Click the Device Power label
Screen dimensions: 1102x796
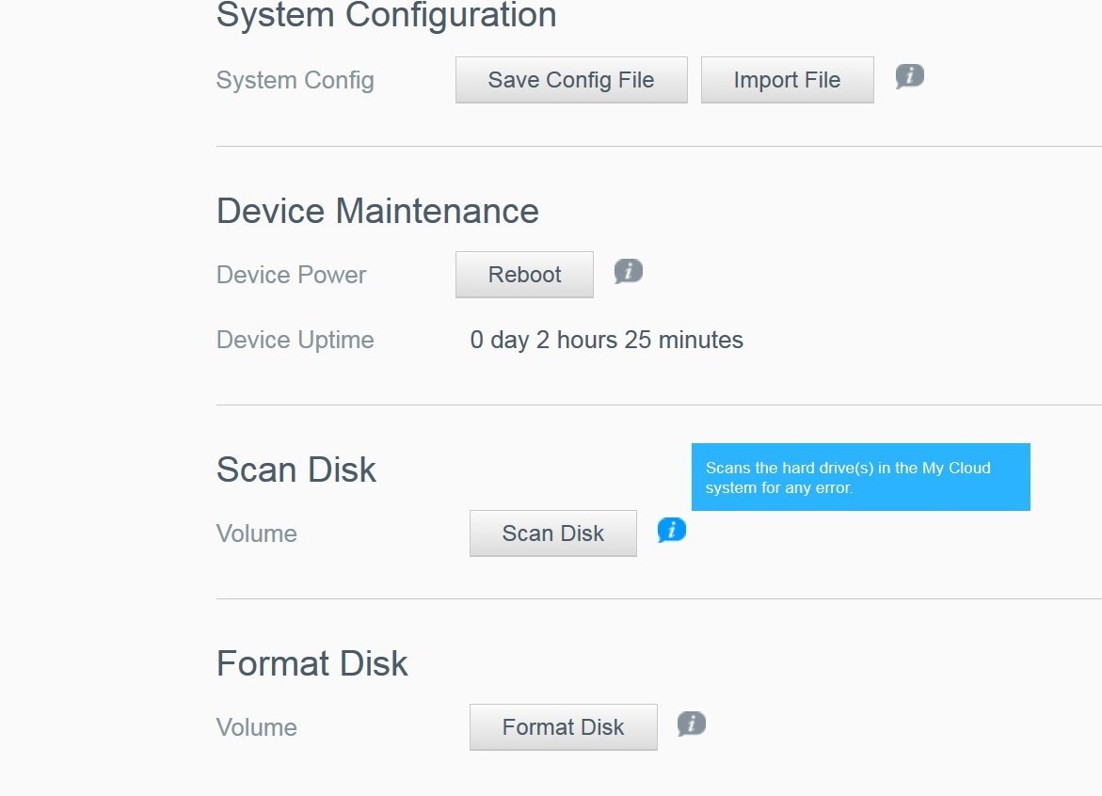coord(291,275)
